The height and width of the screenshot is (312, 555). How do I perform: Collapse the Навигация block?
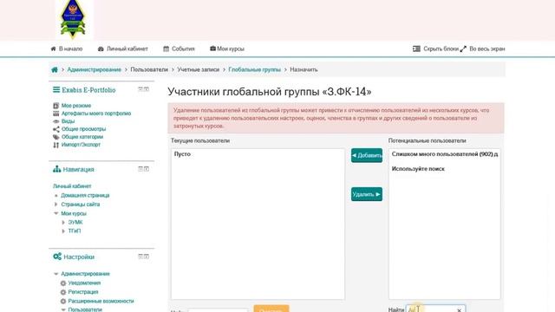click(140, 169)
